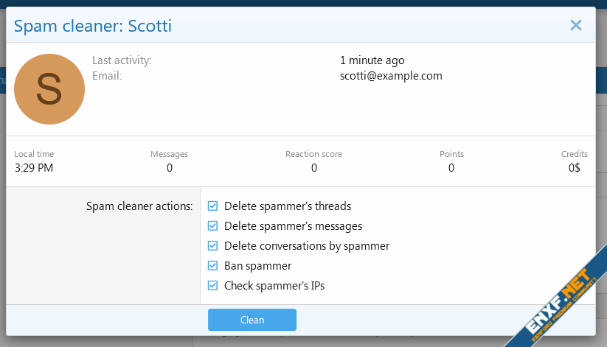Viewport: 607px width, 347px height.
Task: Click the scotti@example.com email address
Action: point(391,75)
